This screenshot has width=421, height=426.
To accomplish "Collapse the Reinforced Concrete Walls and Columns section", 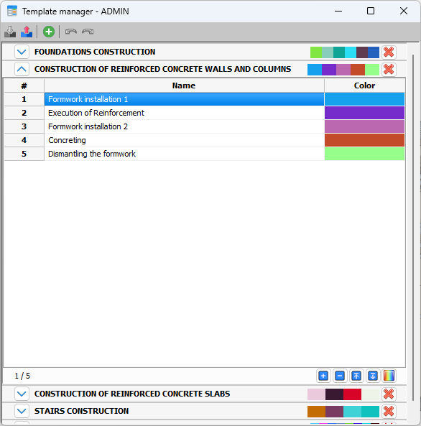I will pos(22,69).
